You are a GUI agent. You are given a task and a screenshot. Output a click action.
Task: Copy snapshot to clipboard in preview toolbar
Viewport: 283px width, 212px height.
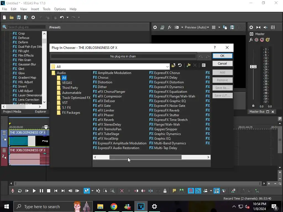click(x=225, y=27)
